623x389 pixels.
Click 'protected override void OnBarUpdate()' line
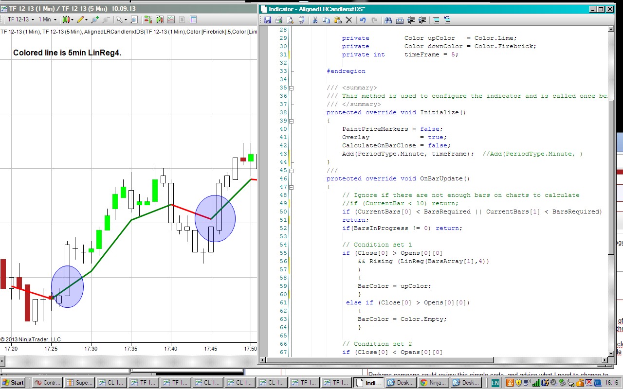tap(398, 178)
